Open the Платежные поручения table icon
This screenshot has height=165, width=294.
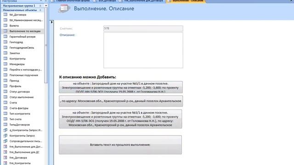tap(6, 75)
